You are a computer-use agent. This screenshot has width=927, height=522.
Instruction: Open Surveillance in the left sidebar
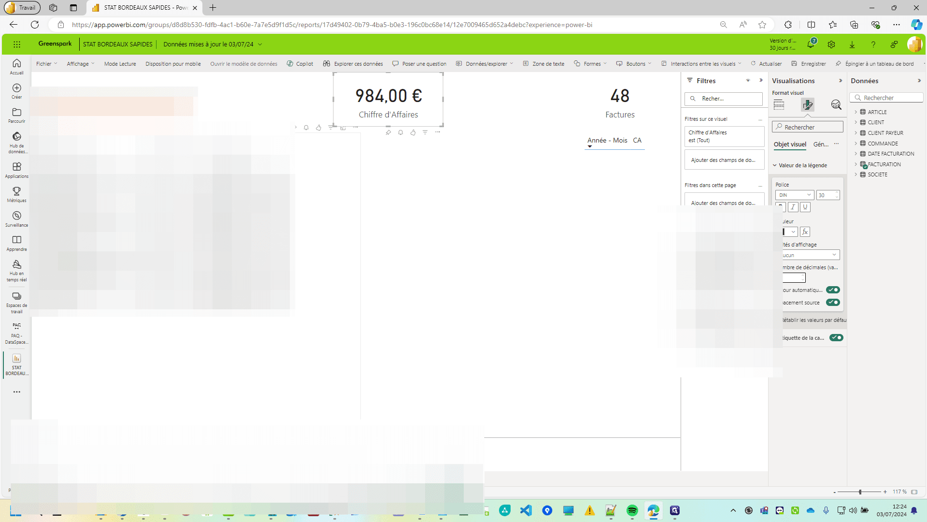pos(16,219)
